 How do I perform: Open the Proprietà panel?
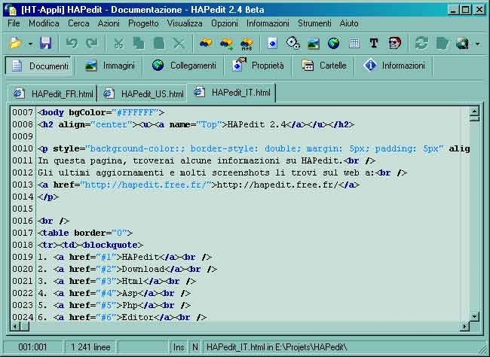[x=258, y=66]
